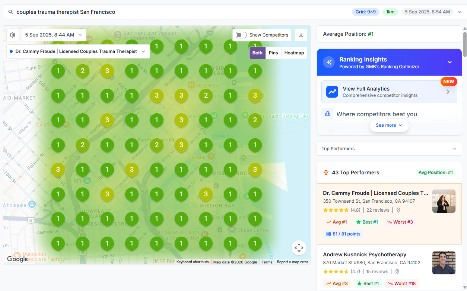Click location pin icon on Cammy Froude card
467x291 pixels.
(x=398, y=210)
